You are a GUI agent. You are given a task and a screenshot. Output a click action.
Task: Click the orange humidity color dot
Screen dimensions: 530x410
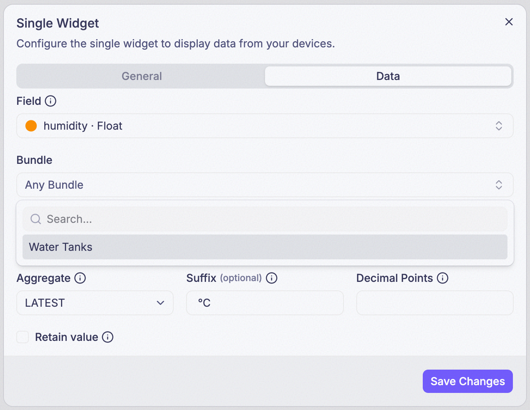coord(31,126)
